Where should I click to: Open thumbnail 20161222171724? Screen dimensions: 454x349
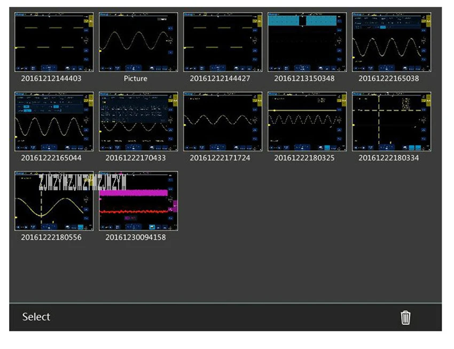click(x=223, y=121)
